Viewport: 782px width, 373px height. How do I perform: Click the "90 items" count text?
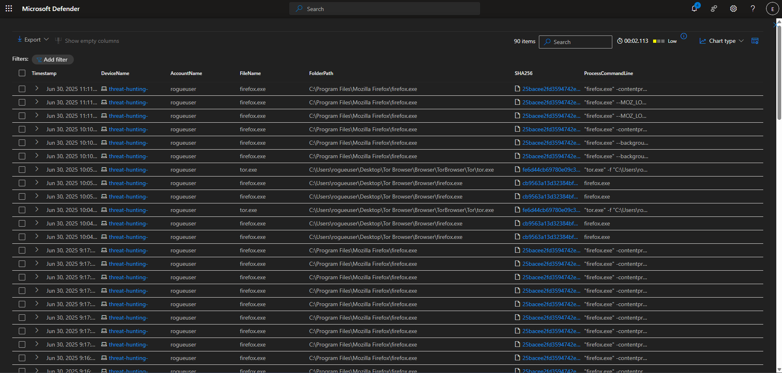tap(524, 41)
